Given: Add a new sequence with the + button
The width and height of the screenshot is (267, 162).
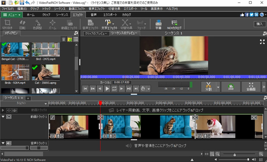Looking at the screenshot, I should point(28,98).
